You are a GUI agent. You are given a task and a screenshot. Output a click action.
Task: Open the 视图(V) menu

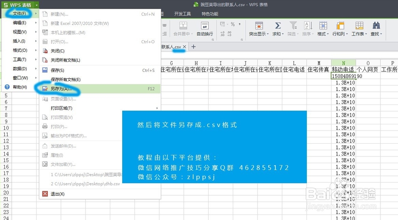click(x=20, y=32)
